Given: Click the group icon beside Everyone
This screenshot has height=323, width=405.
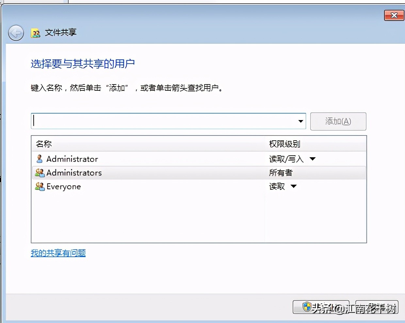Looking at the screenshot, I should [x=40, y=186].
